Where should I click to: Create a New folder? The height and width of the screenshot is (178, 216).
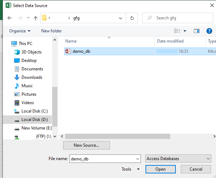point(51,31)
